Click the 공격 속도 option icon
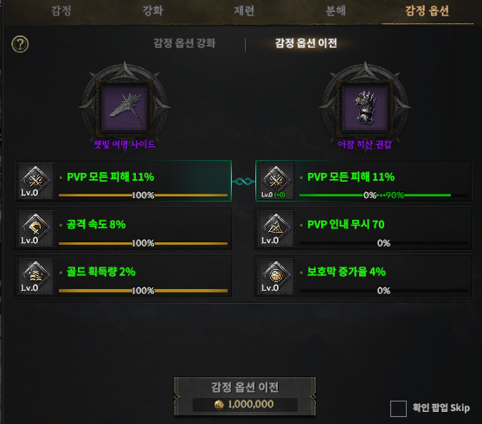The width and height of the screenshot is (482, 424). [35, 228]
